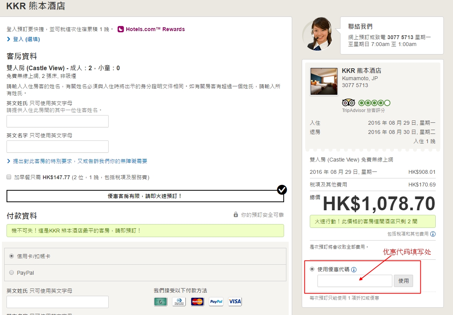Click the total price HK$1,078.70

coord(379,204)
